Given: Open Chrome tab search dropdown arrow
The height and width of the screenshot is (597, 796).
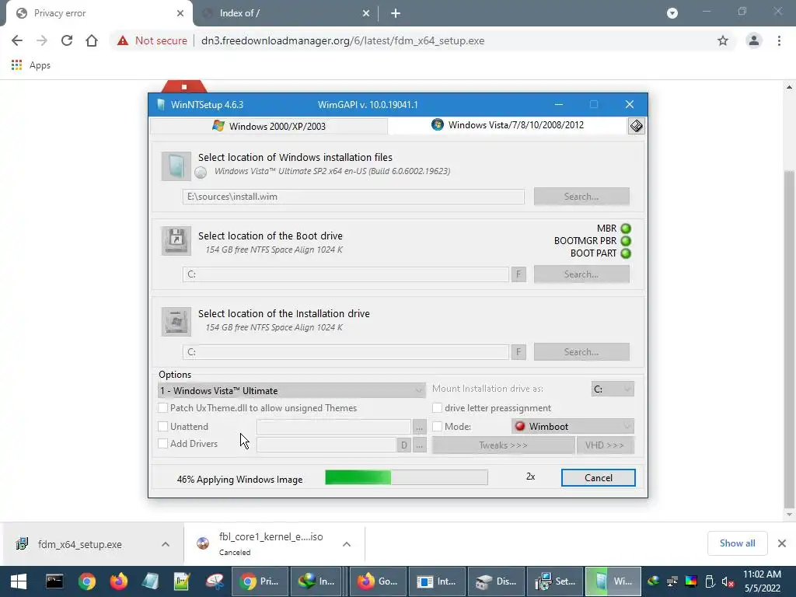Looking at the screenshot, I should (672, 13).
